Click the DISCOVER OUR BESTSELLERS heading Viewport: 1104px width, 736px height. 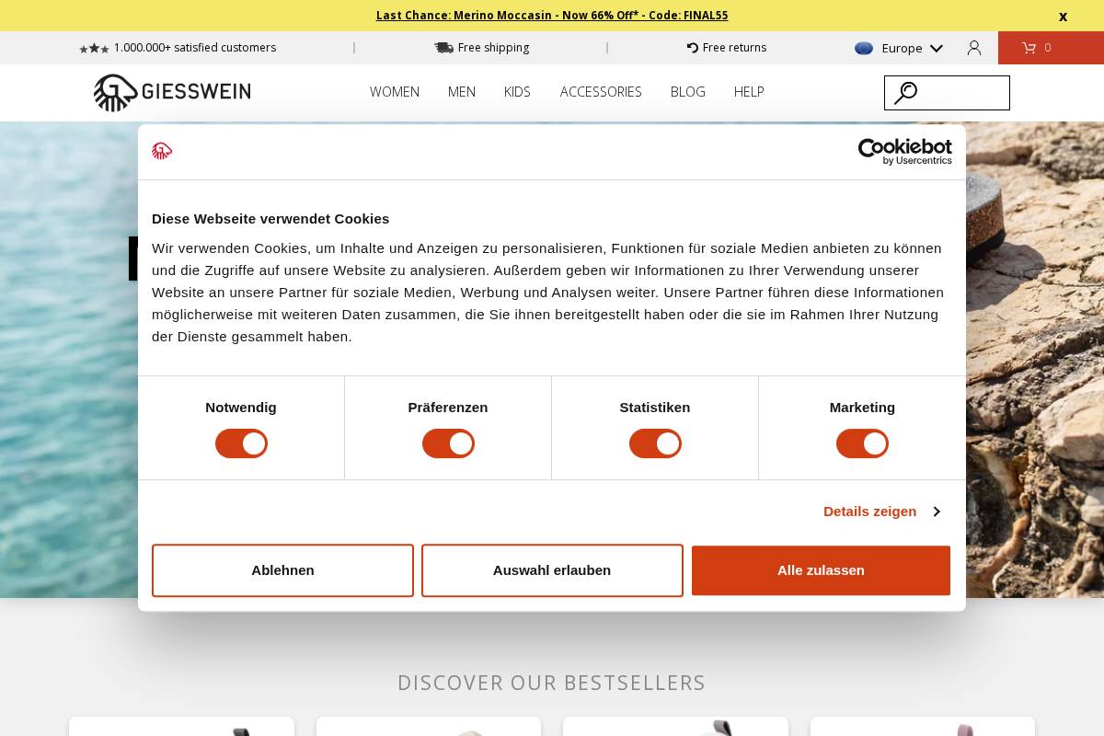(x=552, y=683)
